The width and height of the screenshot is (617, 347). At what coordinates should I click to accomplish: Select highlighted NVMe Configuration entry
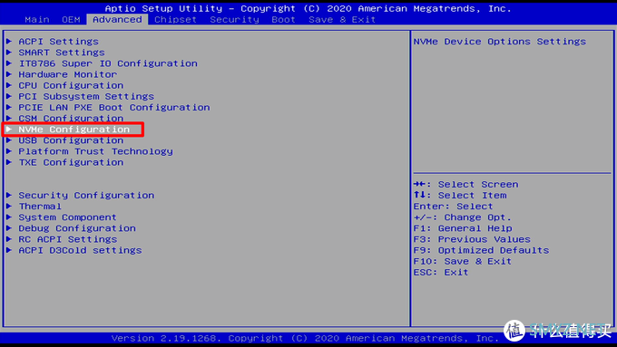pos(73,130)
